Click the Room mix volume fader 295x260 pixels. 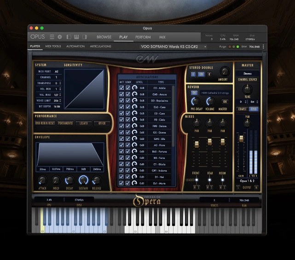pyautogui.click(x=223, y=142)
